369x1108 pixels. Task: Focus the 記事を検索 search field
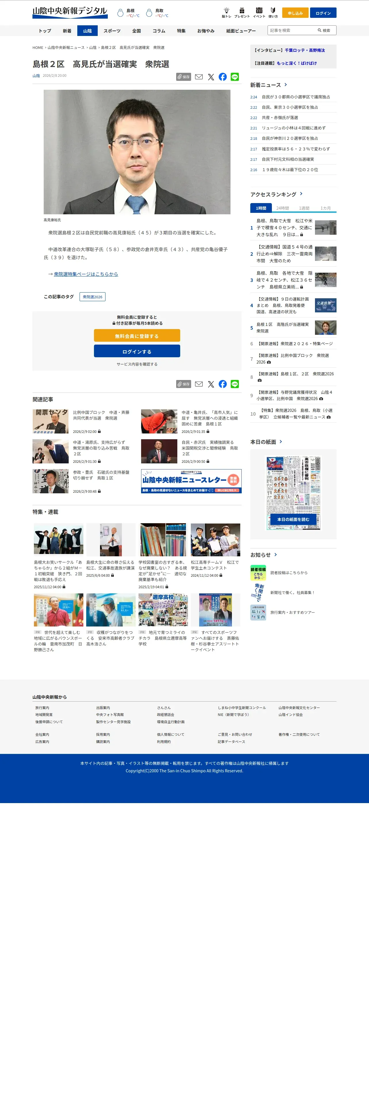291,30
